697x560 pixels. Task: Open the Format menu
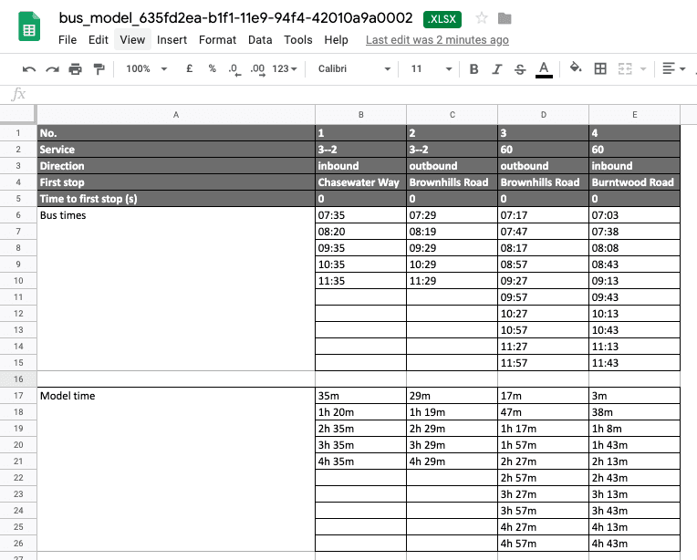(x=217, y=40)
